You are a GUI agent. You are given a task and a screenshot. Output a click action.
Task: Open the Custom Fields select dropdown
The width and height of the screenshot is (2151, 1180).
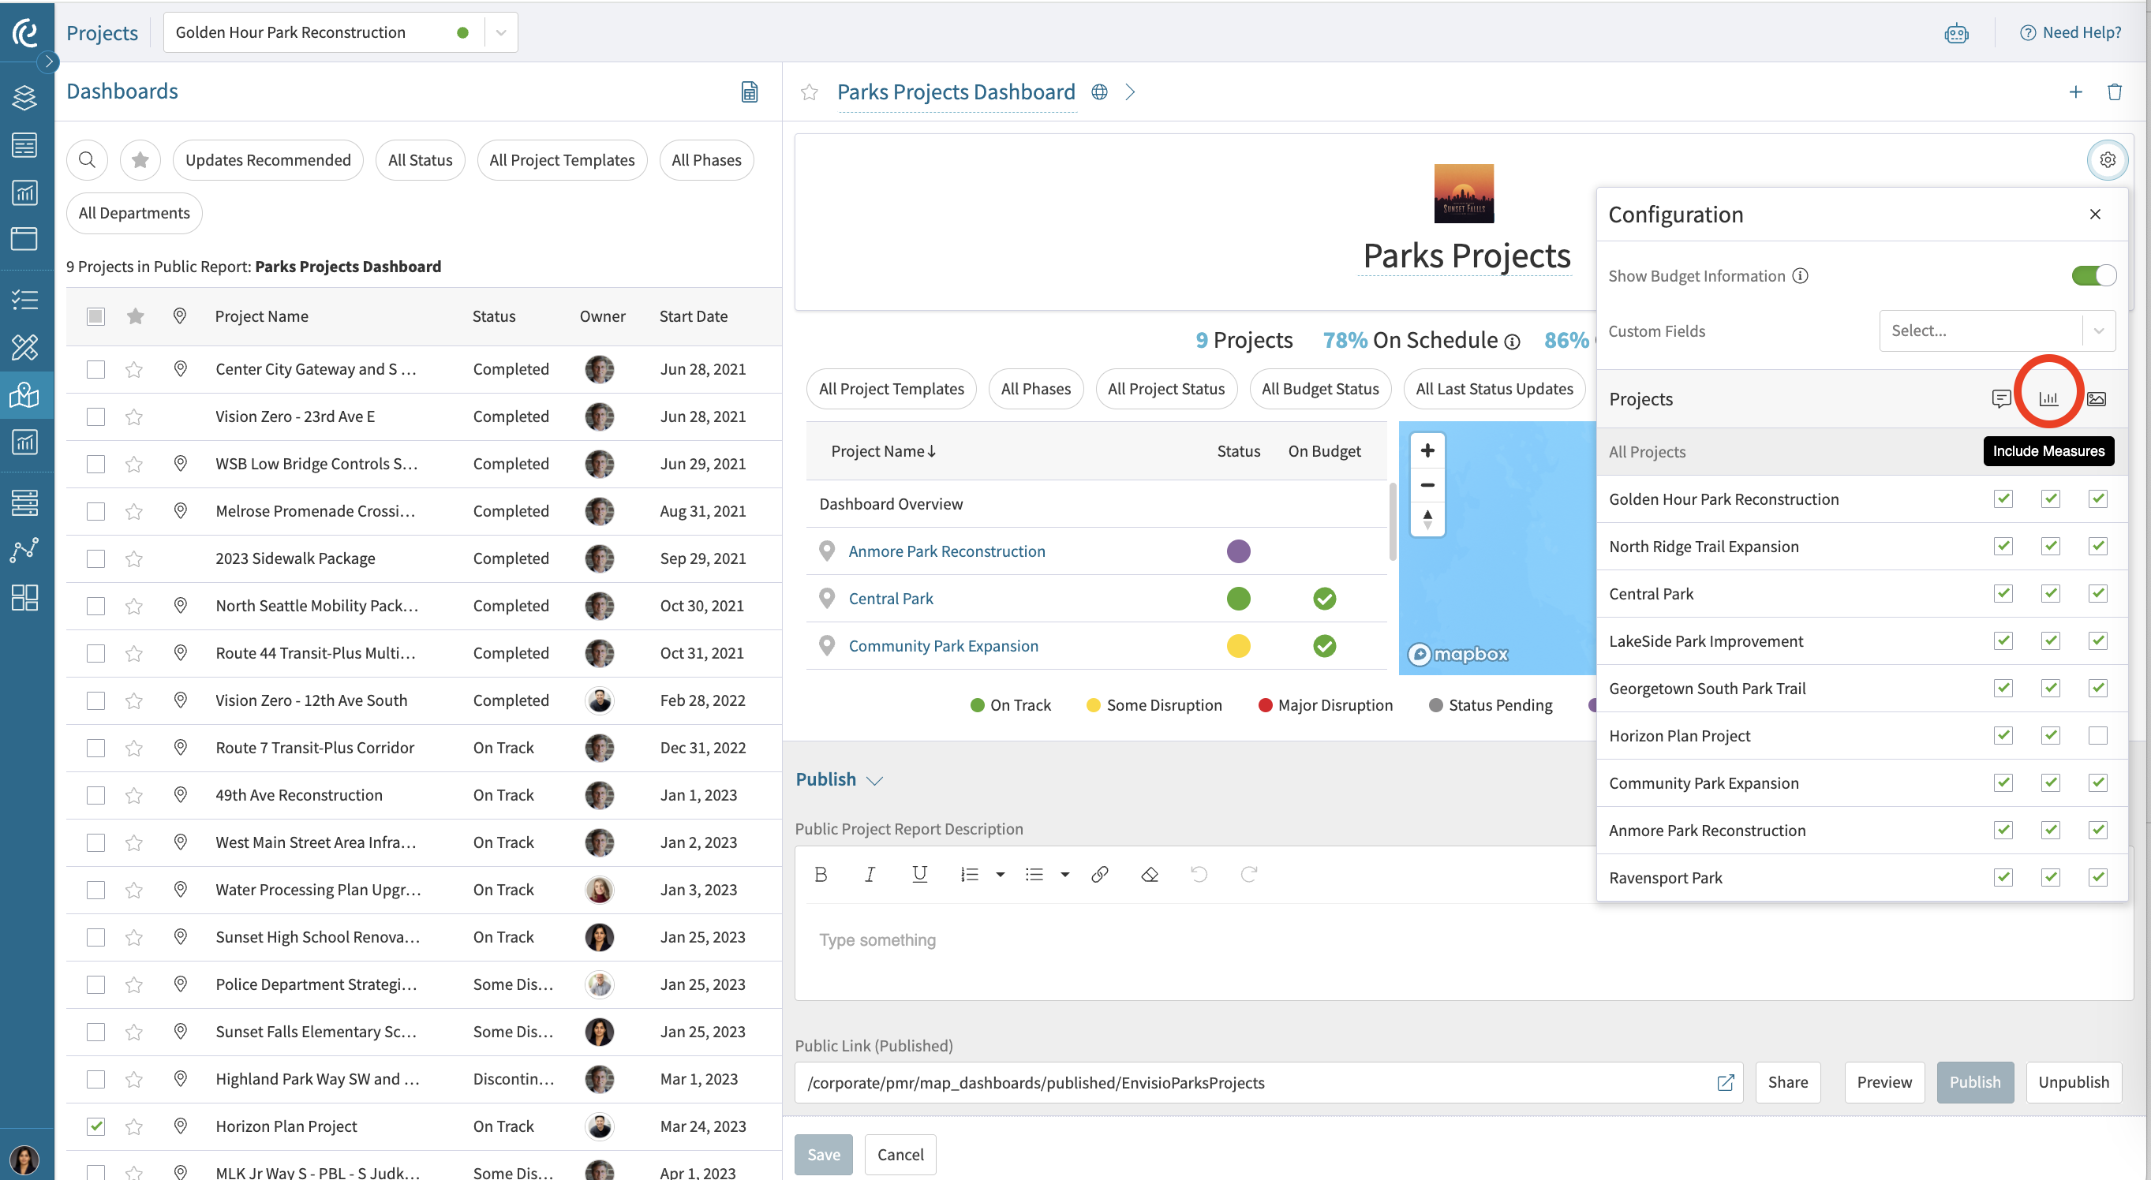click(x=1996, y=330)
